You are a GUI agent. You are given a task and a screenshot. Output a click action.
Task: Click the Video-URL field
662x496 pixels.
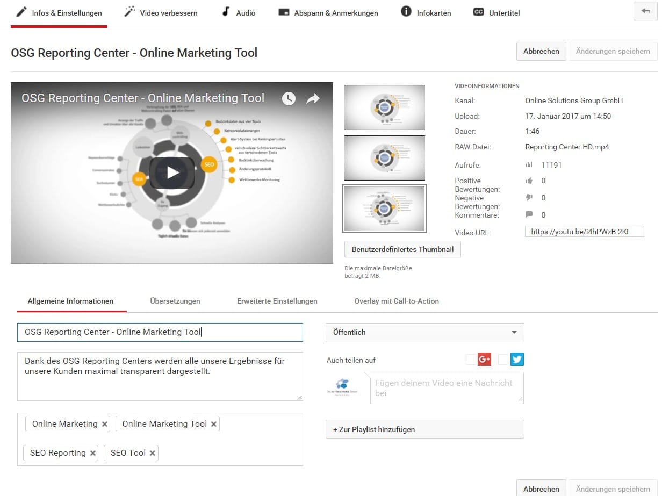point(584,232)
